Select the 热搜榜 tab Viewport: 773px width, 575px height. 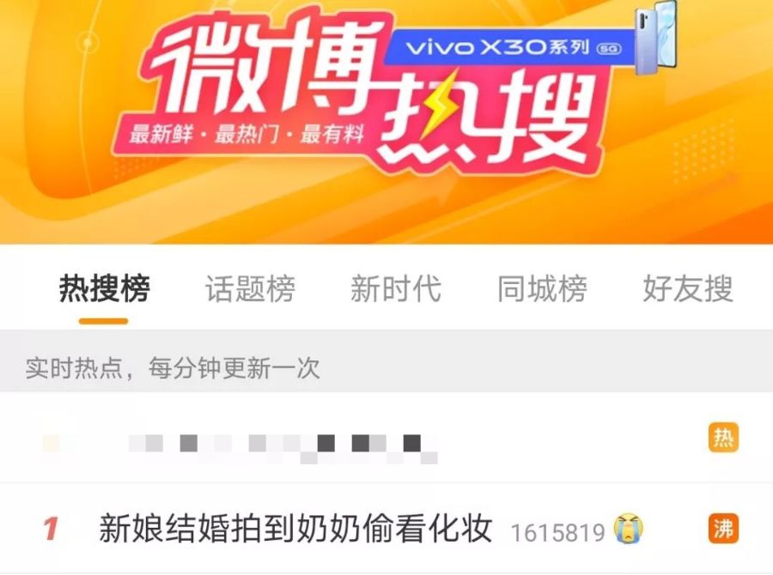(105, 288)
